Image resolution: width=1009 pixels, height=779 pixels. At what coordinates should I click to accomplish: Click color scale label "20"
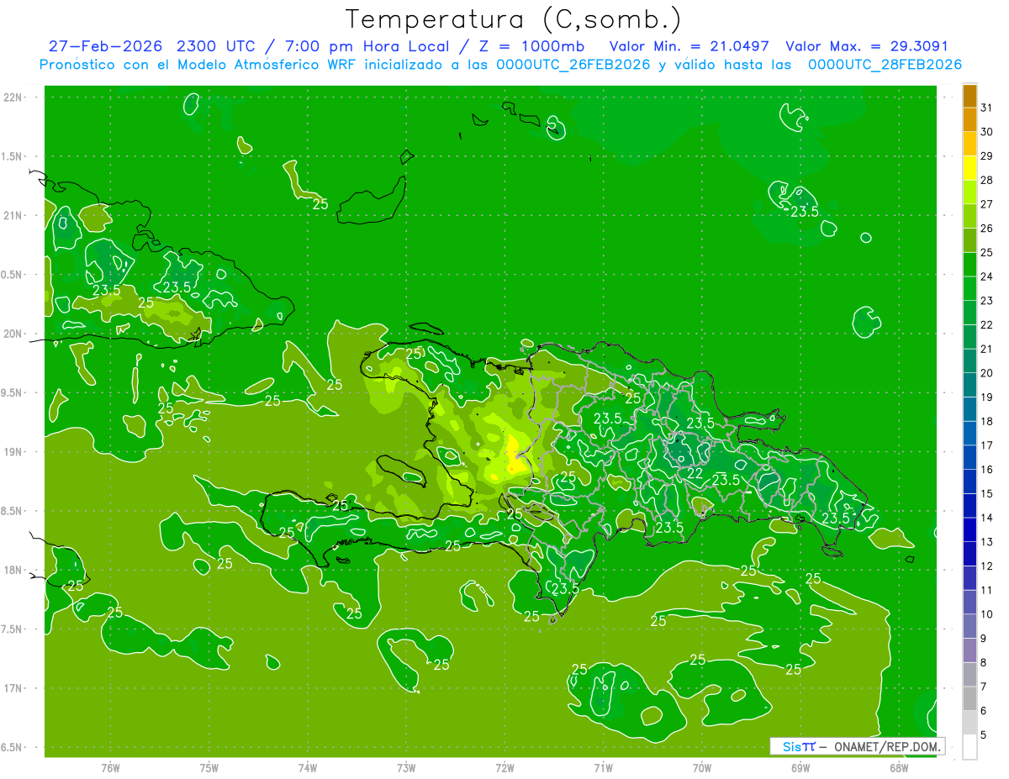point(987,373)
